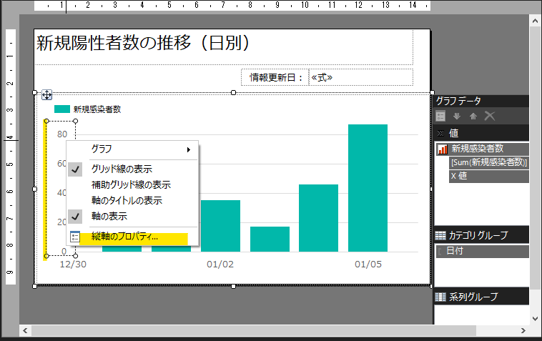Viewport: 542px width, 341px height.
Task: Click the properties icon in グラフ データ toolbar
Action: pyautogui.click(x=441, y=116)
